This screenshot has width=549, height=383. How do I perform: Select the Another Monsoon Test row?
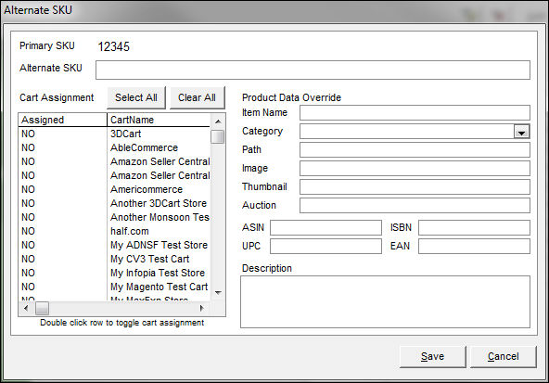coord(114,217)
